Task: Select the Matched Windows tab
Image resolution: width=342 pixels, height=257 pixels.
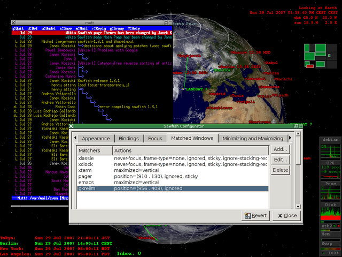Action: (192, 138)
